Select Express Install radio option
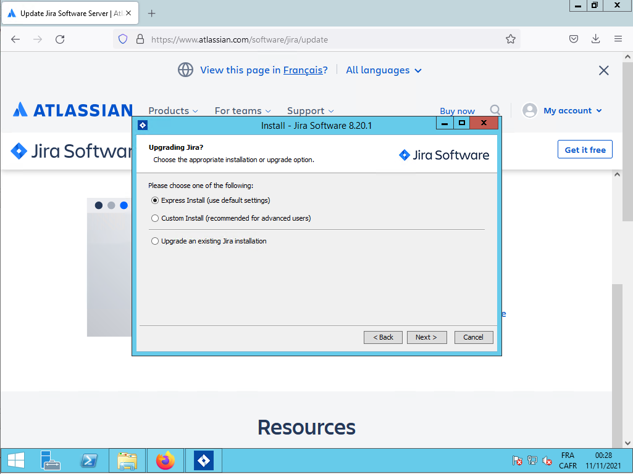The height and width of the screenshot is (474, 633). [155, 200]
